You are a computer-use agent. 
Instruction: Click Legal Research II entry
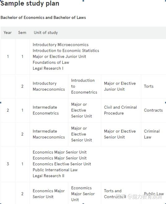tap(49, 176)
